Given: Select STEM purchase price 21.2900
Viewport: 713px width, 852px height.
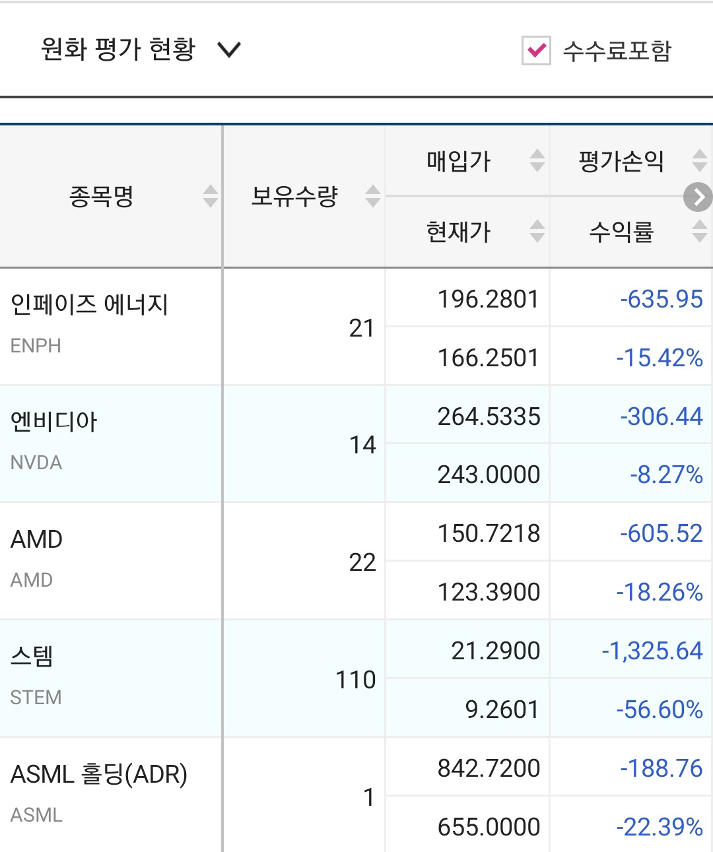Looking at the screenshot, I should click(496, 651).
